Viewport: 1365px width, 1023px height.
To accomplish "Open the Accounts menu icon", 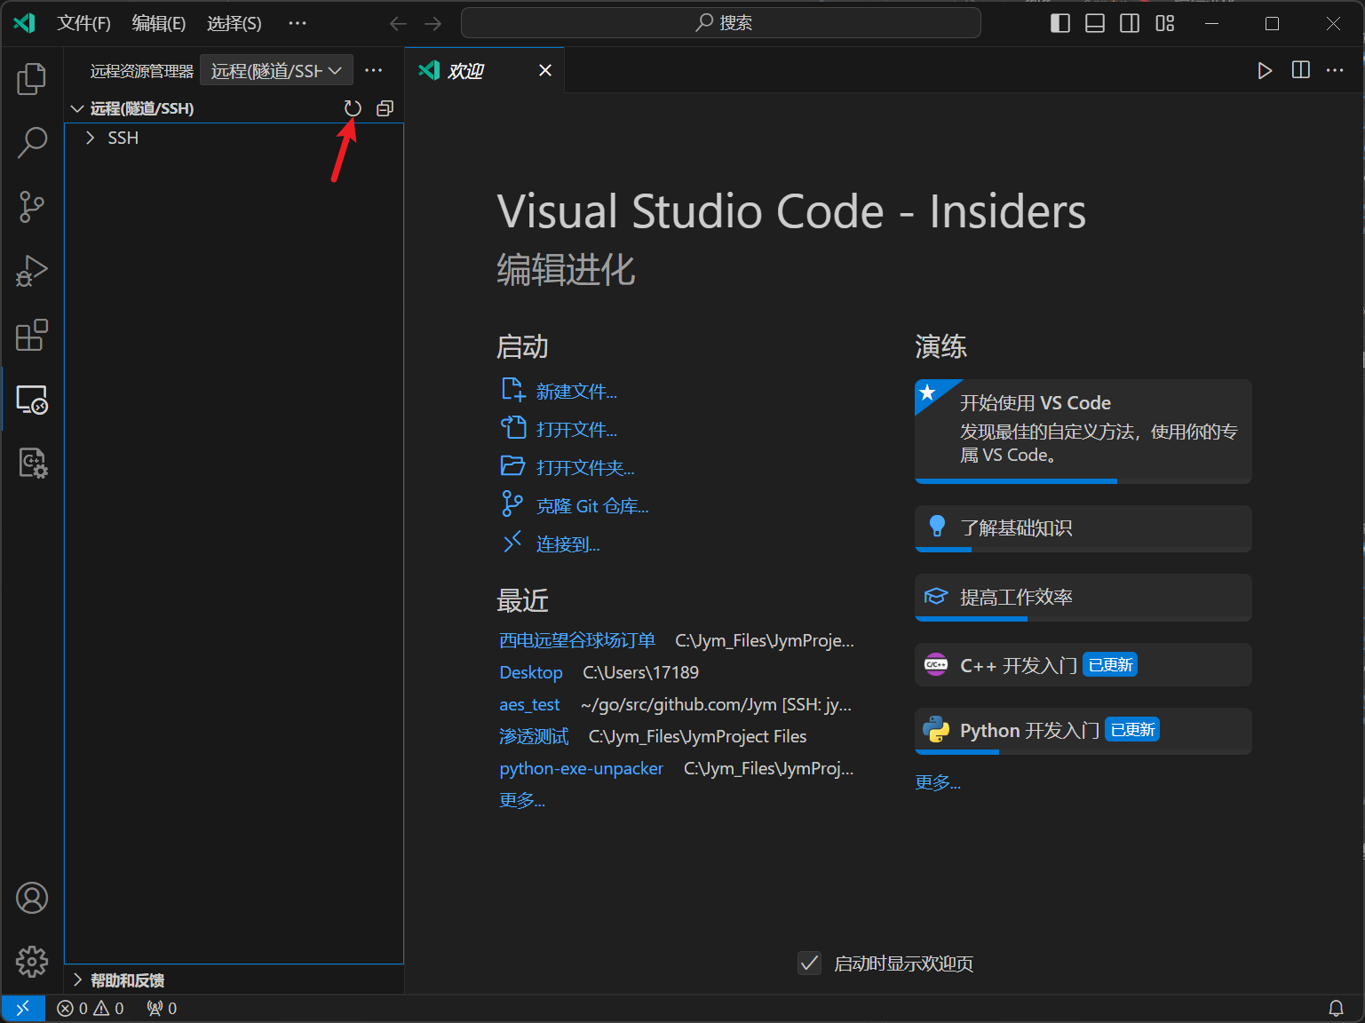I will coord(32,898).
